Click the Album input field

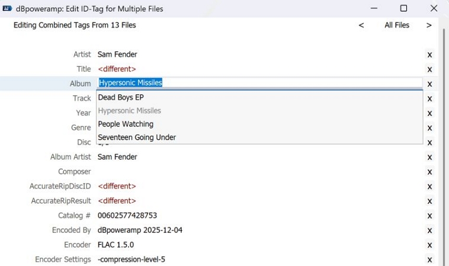(259, 83)
